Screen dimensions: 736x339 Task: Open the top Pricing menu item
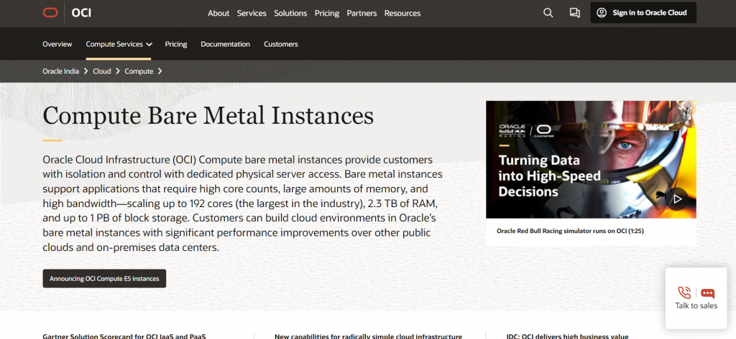pos(327,13)
